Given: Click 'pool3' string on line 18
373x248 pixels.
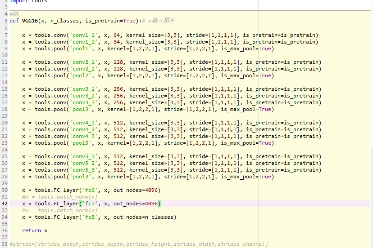Looking at the screenshot, I should pos(80,109).
